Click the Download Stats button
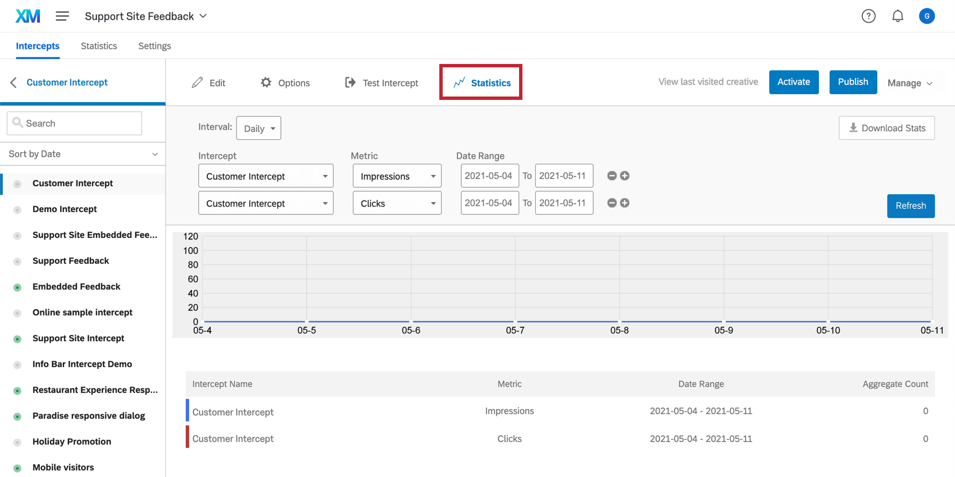Screen dimensions: 955x477 click(886, 128)
